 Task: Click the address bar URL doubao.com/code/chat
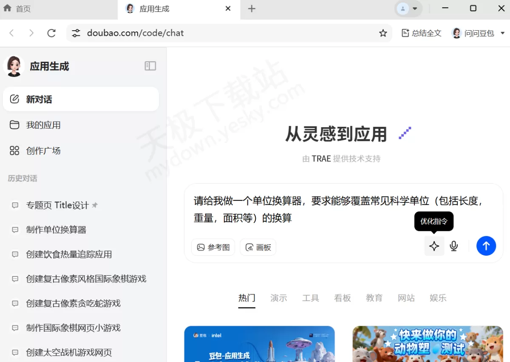point(135,33)
